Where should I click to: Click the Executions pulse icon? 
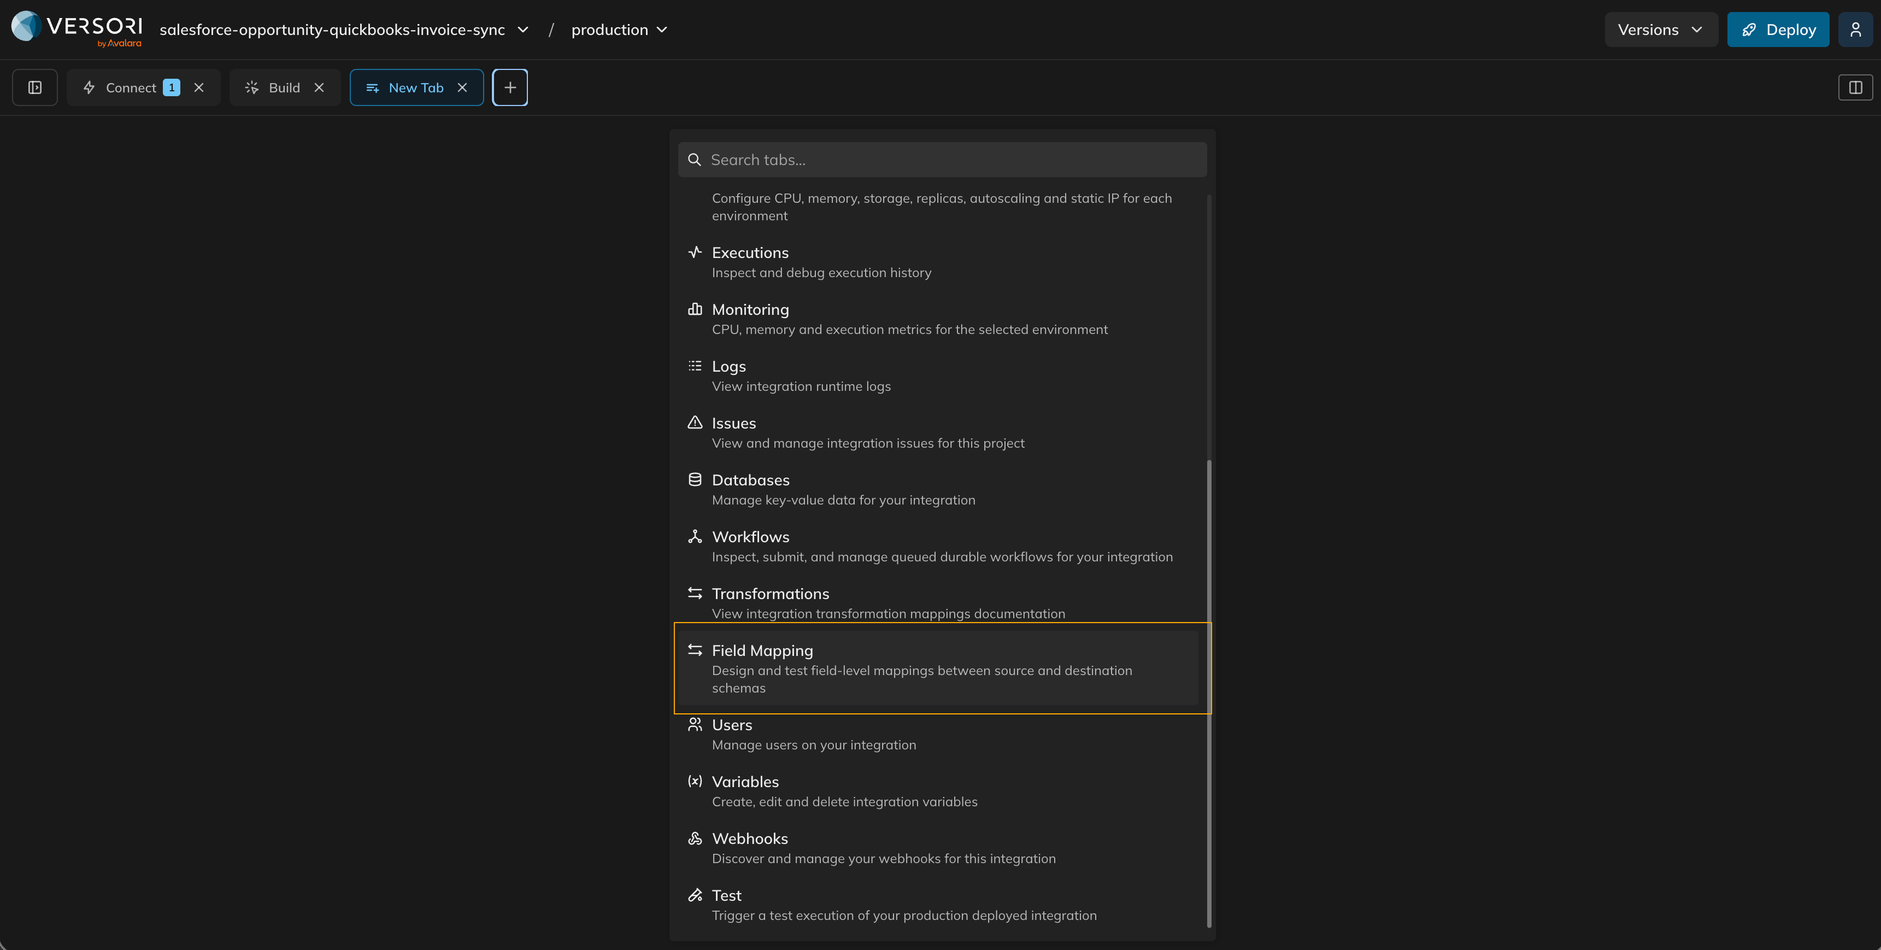[x=695, y=252]
